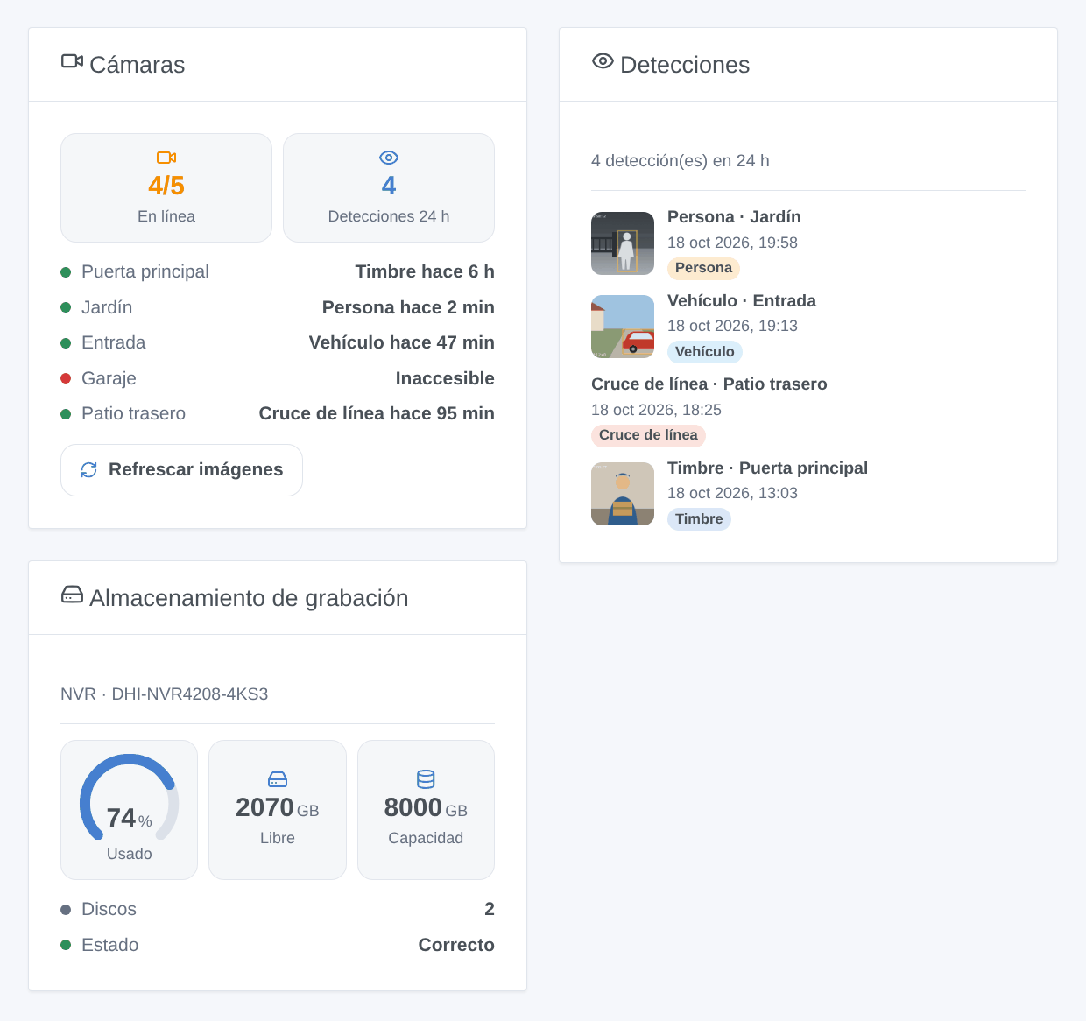Select the 2070 GB Libre card
1086x1021 pixels.
point(278,810)
